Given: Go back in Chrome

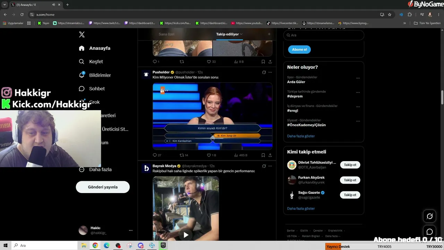Looking at the screenshot, I should [x=5, y=15].
